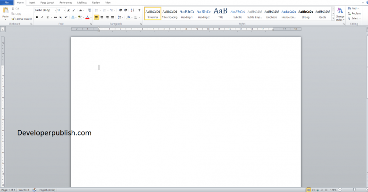Image resolution: width=368 pixels, height=192 pixels.
Task: Open the font size dropdown
Action: (64, 10)
